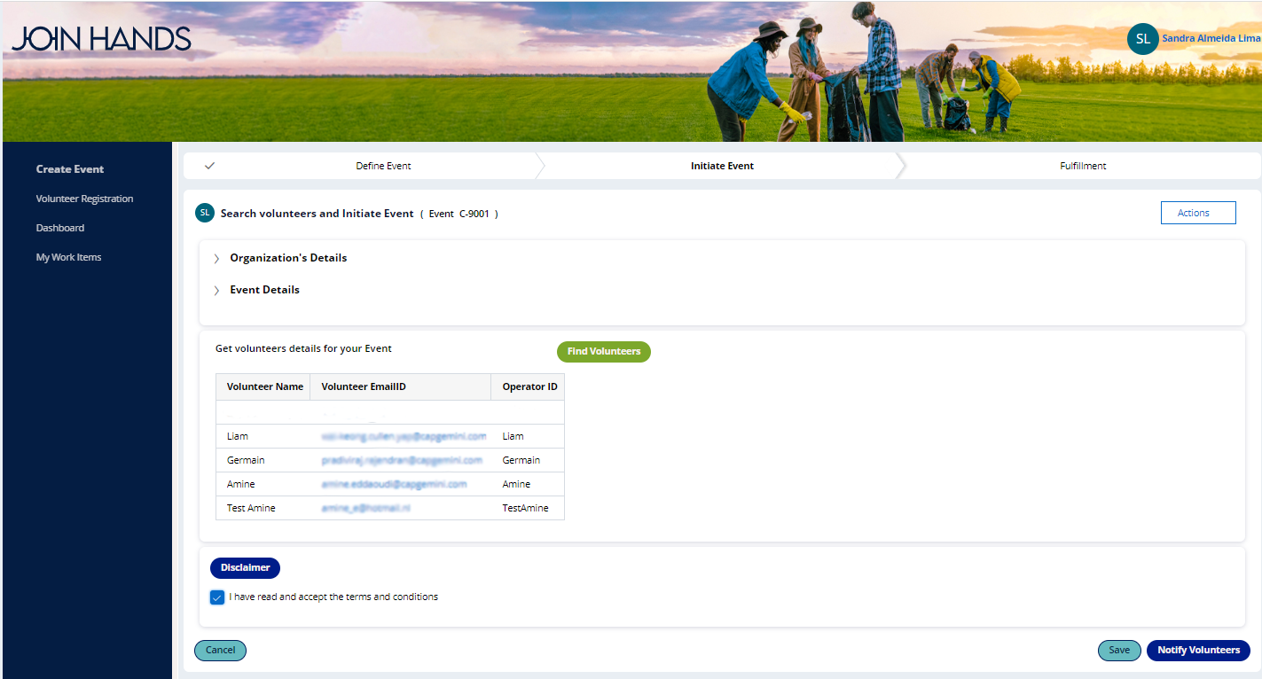Sort by Volunteer Name column header
Viewport: 1262px width, 679px height.
pyautogui.click(x=264, y=386)
